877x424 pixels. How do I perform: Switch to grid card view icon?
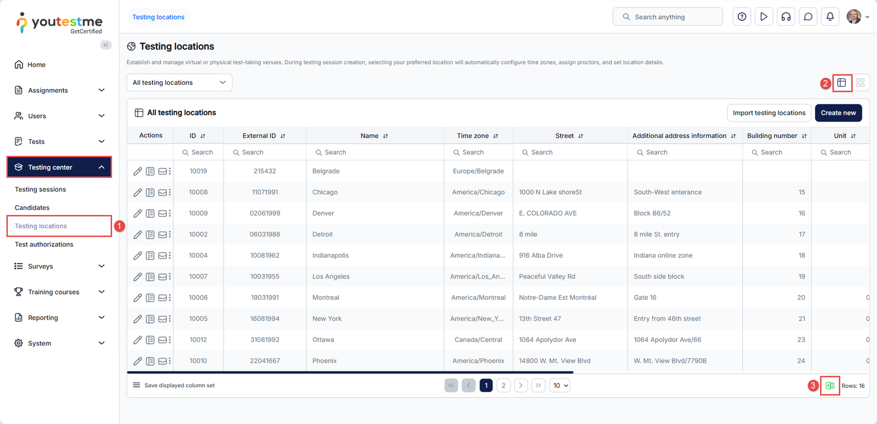pyautogui.click(x=860, y=83)
